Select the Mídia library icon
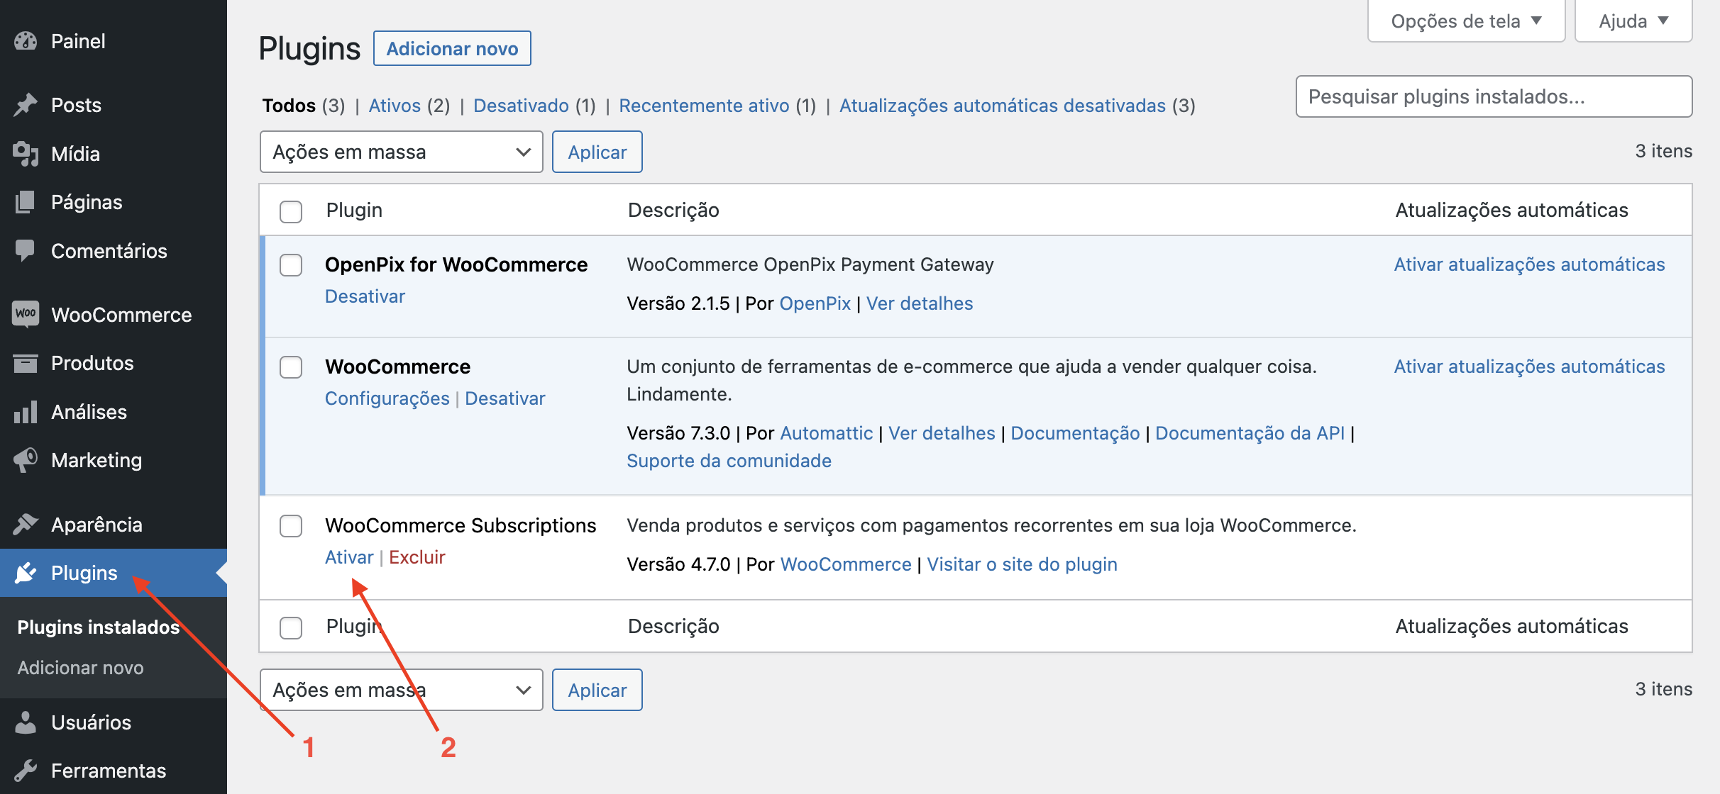Image resolution: width=1720 pixels, height=794 pixels. pyautogui.click(x=26, y=153)
